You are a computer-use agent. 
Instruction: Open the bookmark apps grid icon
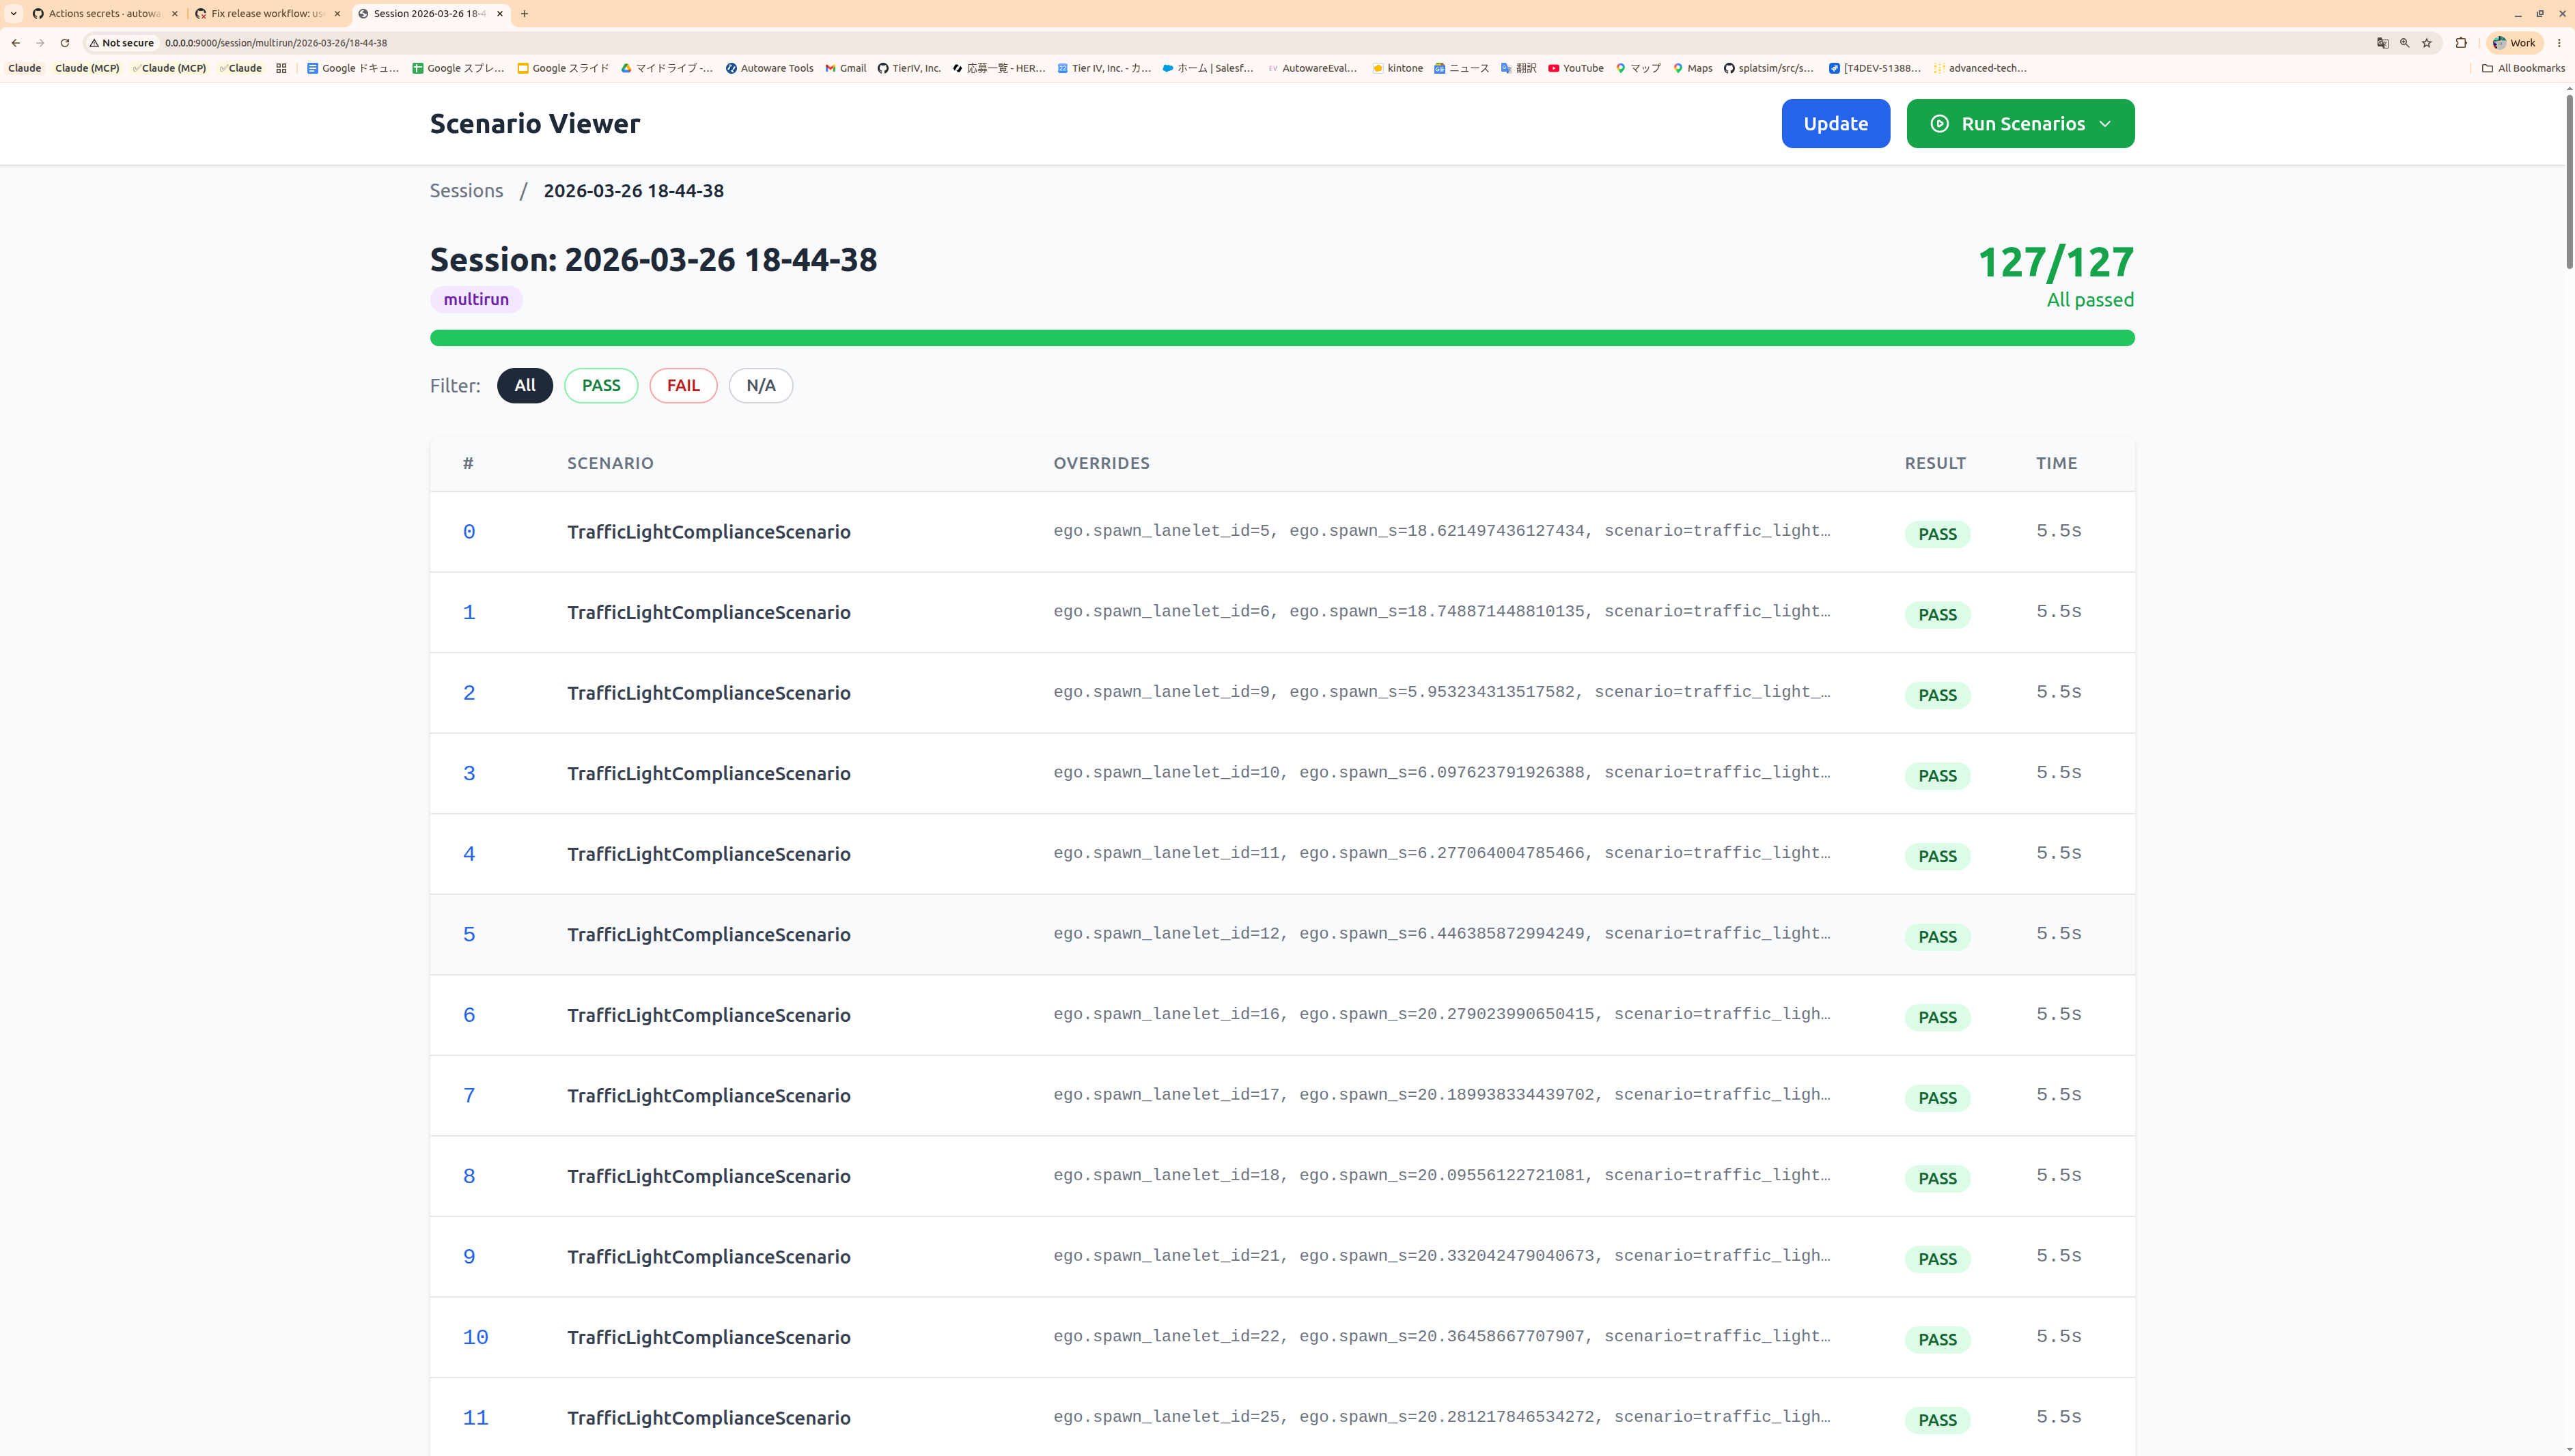281,68
